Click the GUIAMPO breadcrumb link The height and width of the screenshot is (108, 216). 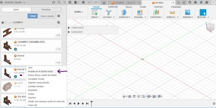tap(18, 22)
